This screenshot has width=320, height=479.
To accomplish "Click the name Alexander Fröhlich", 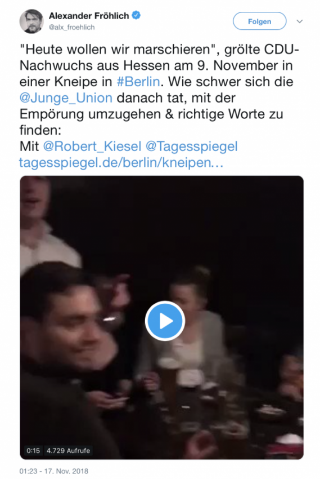I will point(89,16).
